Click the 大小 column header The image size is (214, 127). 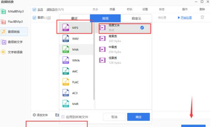[x=95, y=9]
